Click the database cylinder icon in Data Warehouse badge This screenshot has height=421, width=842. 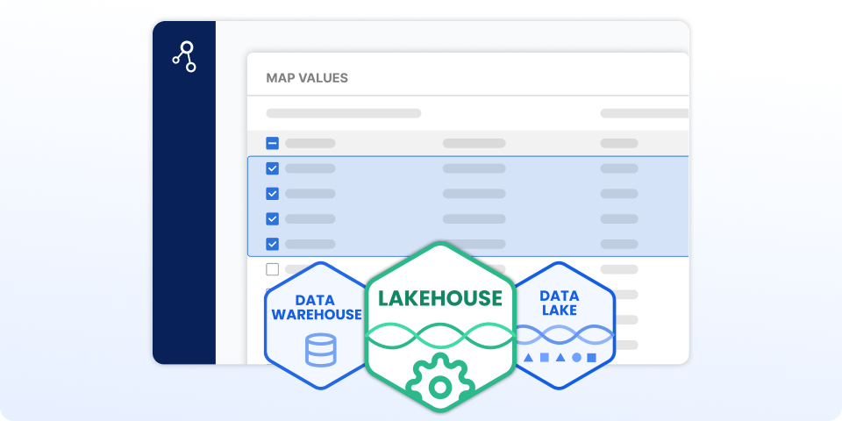(x=321, y=350)
